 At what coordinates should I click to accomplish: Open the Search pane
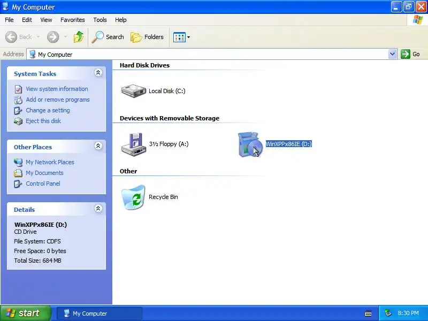[x=108, y=37]
